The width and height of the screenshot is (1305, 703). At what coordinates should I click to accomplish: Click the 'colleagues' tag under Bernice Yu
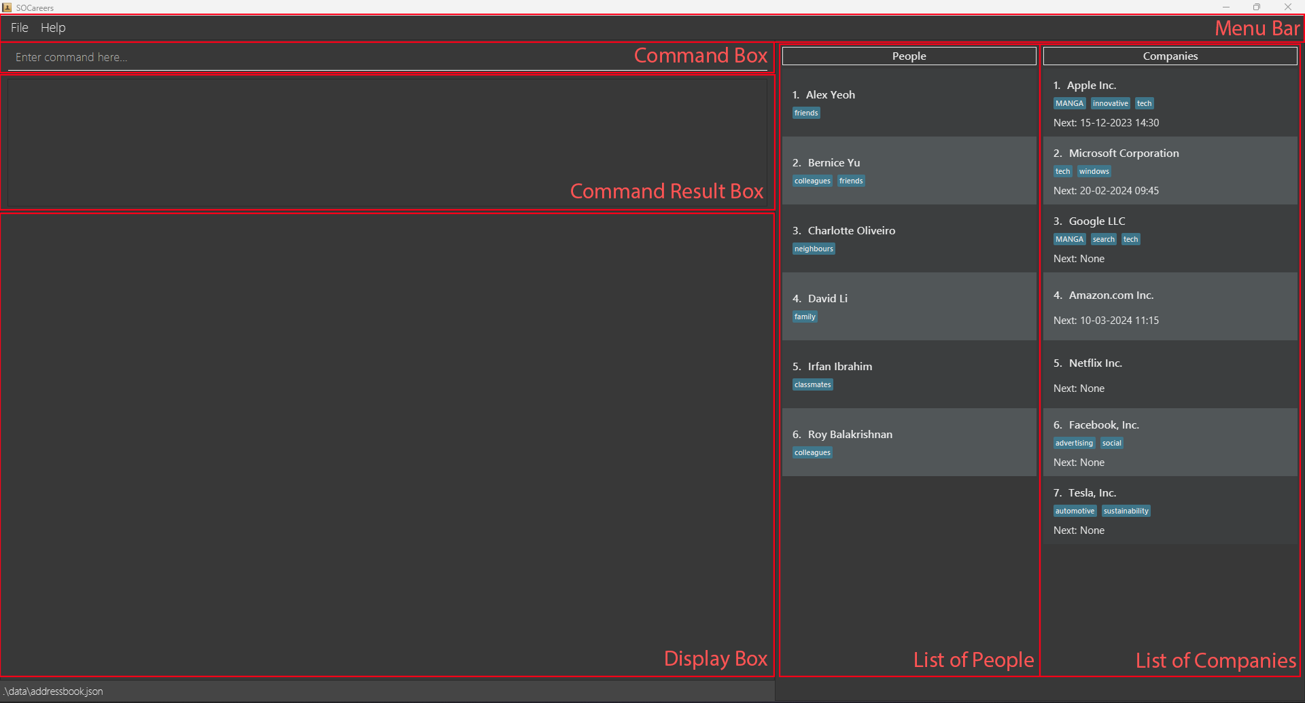coord(812,181)
